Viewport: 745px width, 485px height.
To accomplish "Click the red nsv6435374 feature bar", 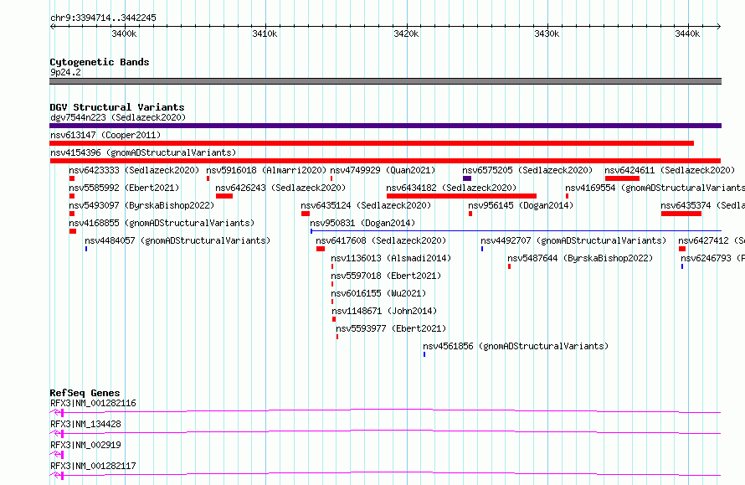I will 681,214.
